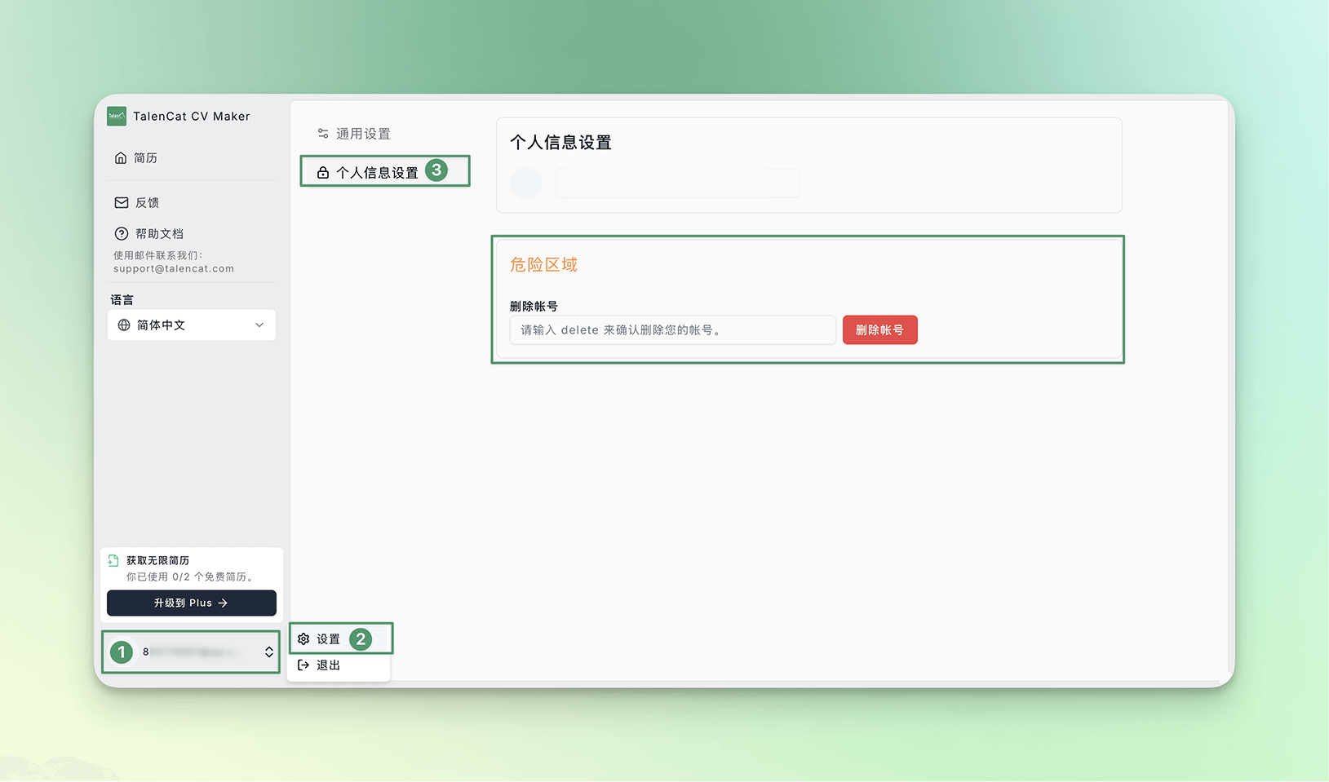This screenshot has width=1329, height=782.
Task: Choose 设置 from the account popup menu
Action: [329, 639]
